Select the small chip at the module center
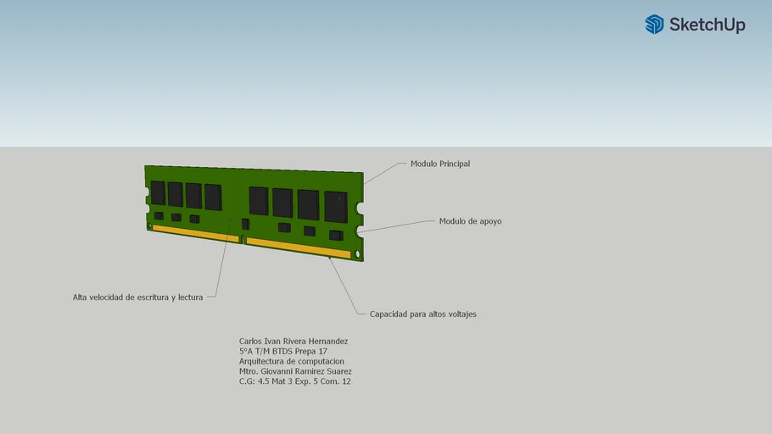 pyautogui.click(x=246, y=224)
